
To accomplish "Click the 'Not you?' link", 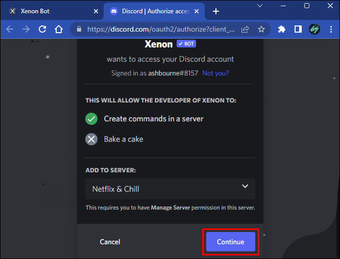I will (x=215, y=73).
